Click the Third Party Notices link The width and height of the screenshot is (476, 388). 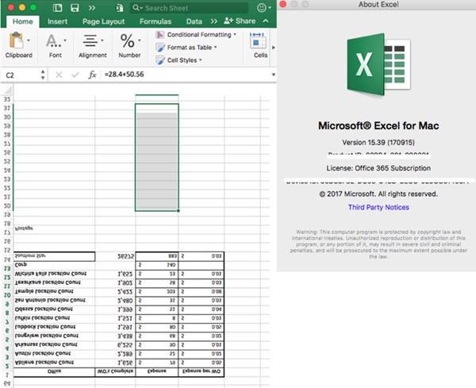tap(378, 207)
